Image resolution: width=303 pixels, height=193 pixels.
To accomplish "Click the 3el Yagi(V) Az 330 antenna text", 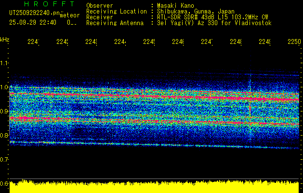I will coord(214,23).
